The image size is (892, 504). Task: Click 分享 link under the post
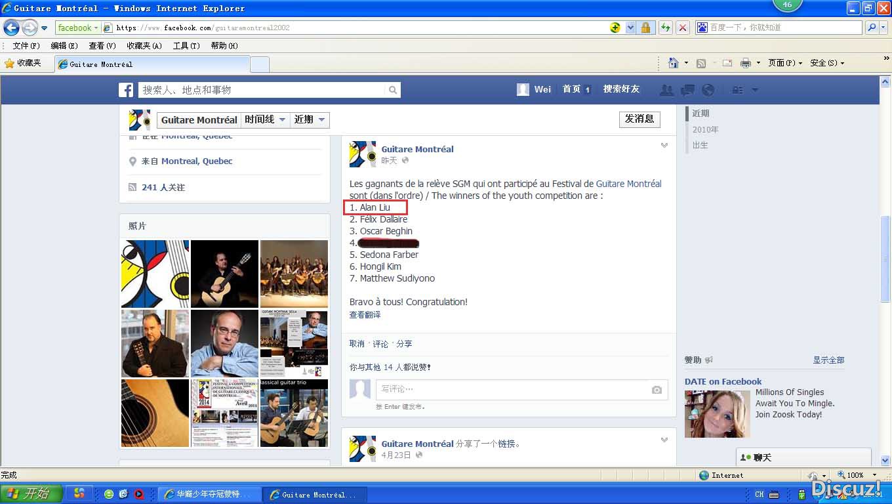[404, 344]
